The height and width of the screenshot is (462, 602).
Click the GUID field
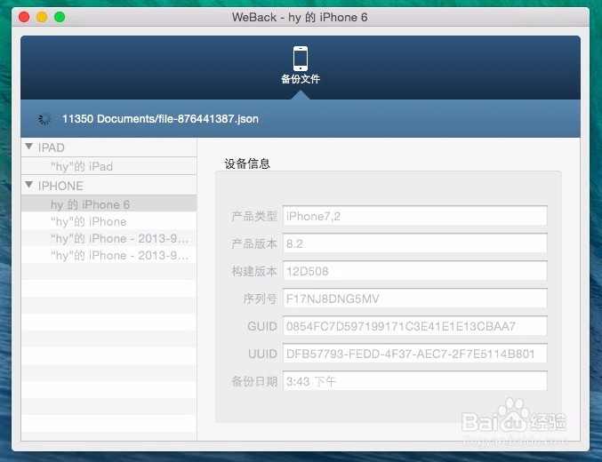click(415, 326)
